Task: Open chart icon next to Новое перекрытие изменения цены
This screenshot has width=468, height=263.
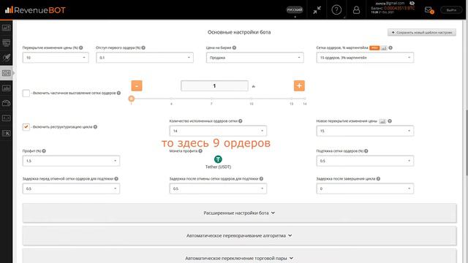Action: click(x=382, y=121)
